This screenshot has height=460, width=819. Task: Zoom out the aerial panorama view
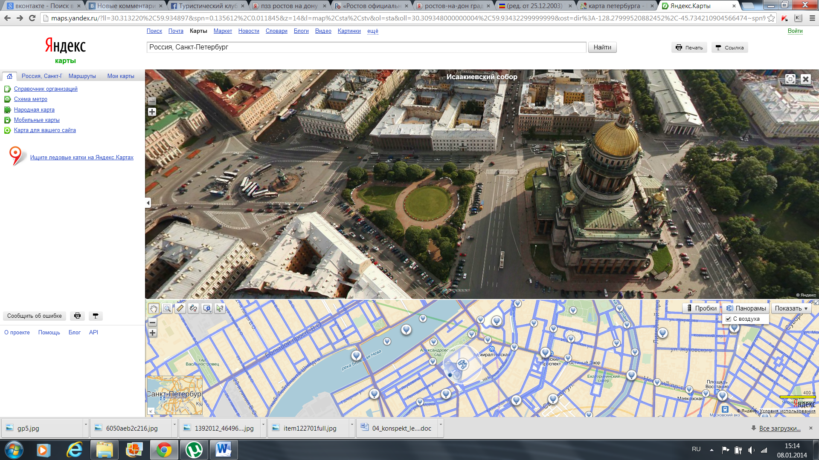click(152, 101)
